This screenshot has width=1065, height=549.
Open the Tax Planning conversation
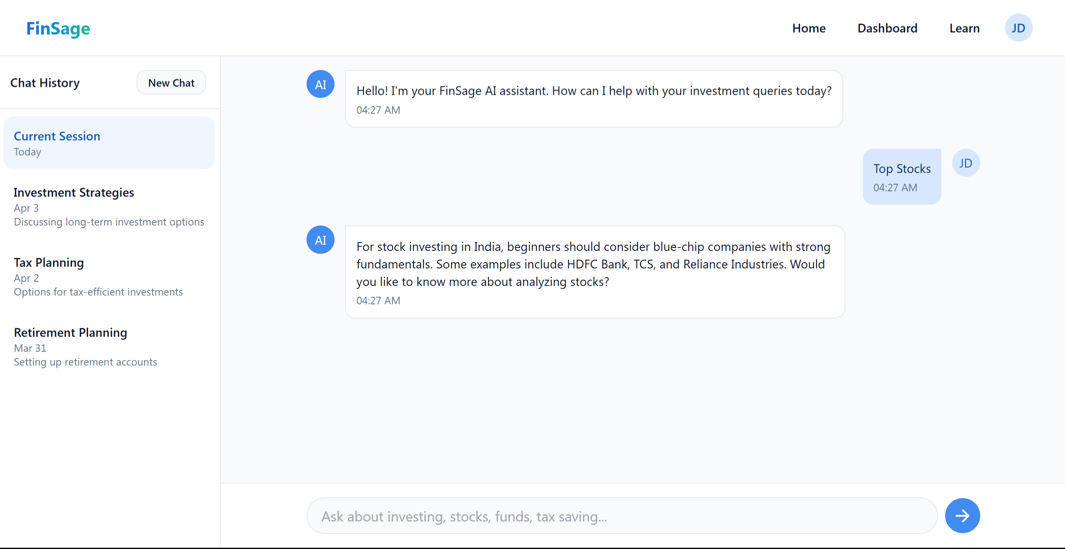[x=109, y=277]
